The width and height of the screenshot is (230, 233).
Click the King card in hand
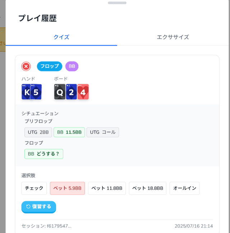(x=26, y=92)
